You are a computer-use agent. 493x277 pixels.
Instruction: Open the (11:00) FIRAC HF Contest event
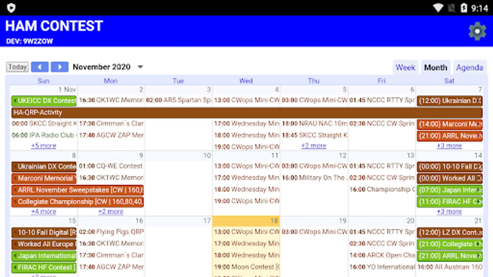point(450,202)
